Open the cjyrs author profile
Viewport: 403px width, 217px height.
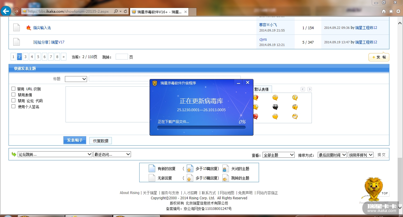pos(263,39)
